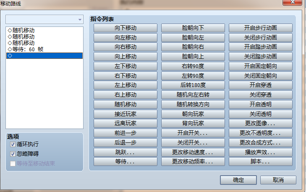The height and width of the screenshot is (192, 306).
Task: Click the 关闭透明 button
Action: (x=261, y=114)
